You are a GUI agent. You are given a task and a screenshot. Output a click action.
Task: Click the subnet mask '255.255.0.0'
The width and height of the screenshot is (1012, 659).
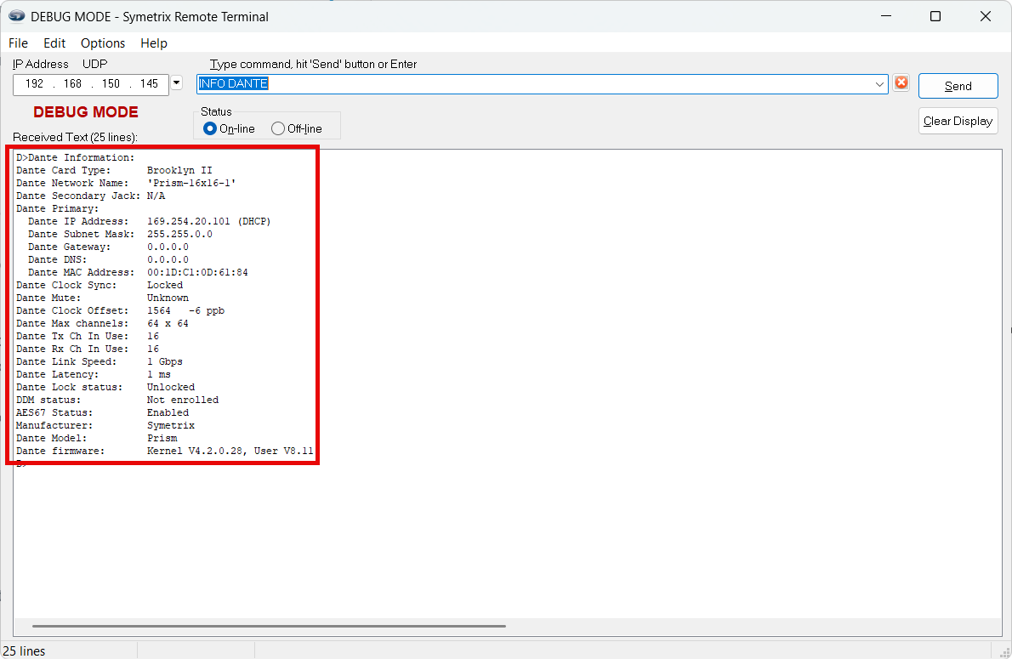tap(179, 235)
